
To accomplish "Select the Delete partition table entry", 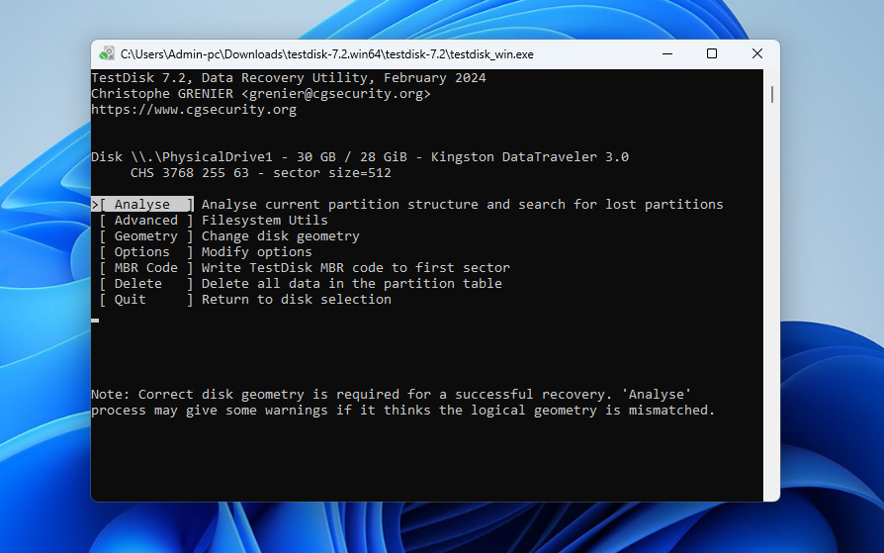I will tap(146, 283).
